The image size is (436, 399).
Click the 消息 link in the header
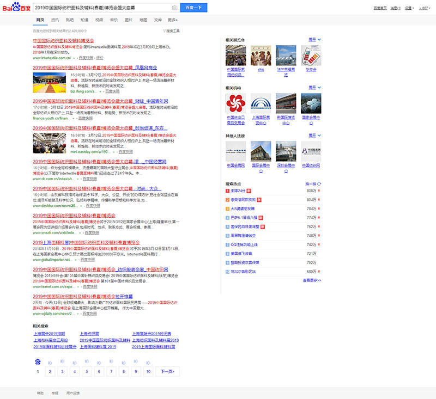click(396, 8)
